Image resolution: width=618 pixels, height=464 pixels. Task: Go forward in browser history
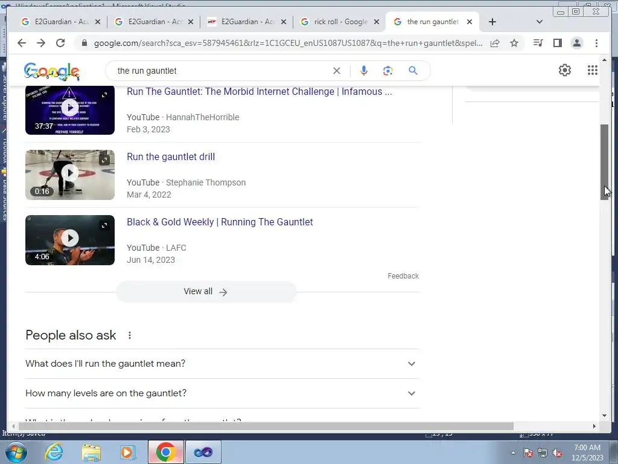[40, 43]
